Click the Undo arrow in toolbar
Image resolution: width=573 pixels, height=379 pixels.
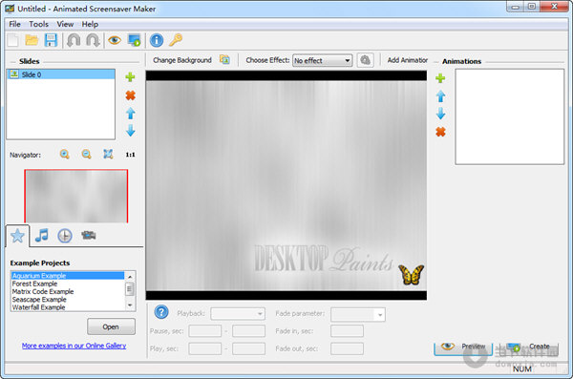(x=74, y=40)
